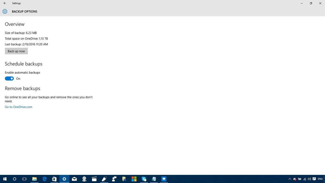Open the Movies & TV app
Screen dimensions: 325x183
pyautogui.click(x=94, y=179)
